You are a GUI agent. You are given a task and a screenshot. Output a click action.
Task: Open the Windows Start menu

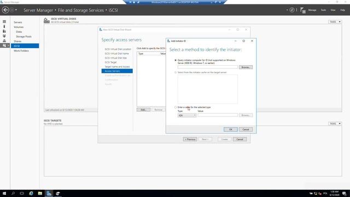click(x=4, y=193)
